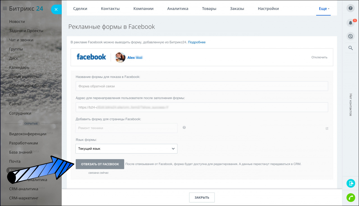Open Видеоконференции in the sidebar
Image resolution: width=359 pixels, height=206 pixels.
click(28, 134)
